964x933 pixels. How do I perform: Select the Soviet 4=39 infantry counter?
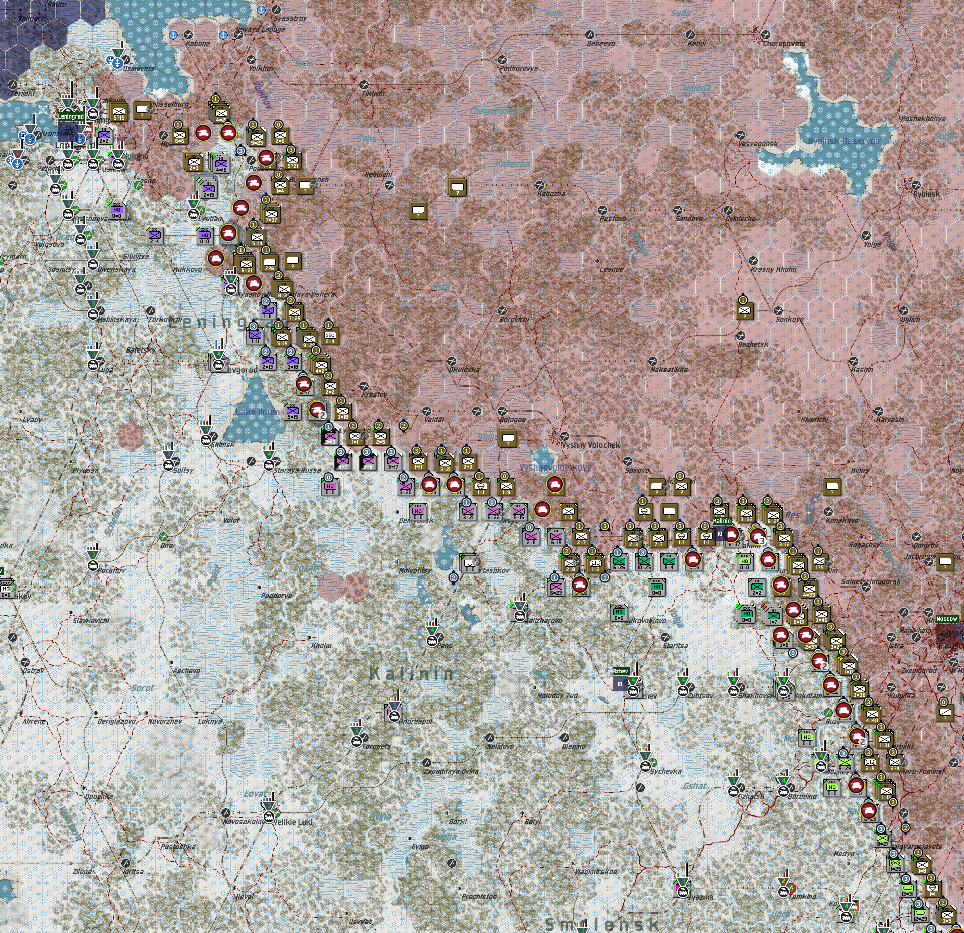(809, 590)
